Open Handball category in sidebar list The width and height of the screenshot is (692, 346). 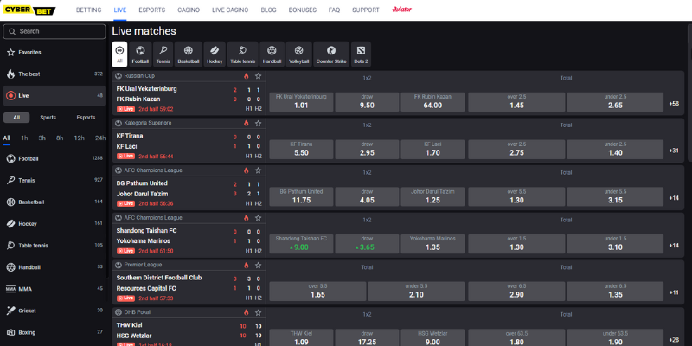(x=54, y=267)
